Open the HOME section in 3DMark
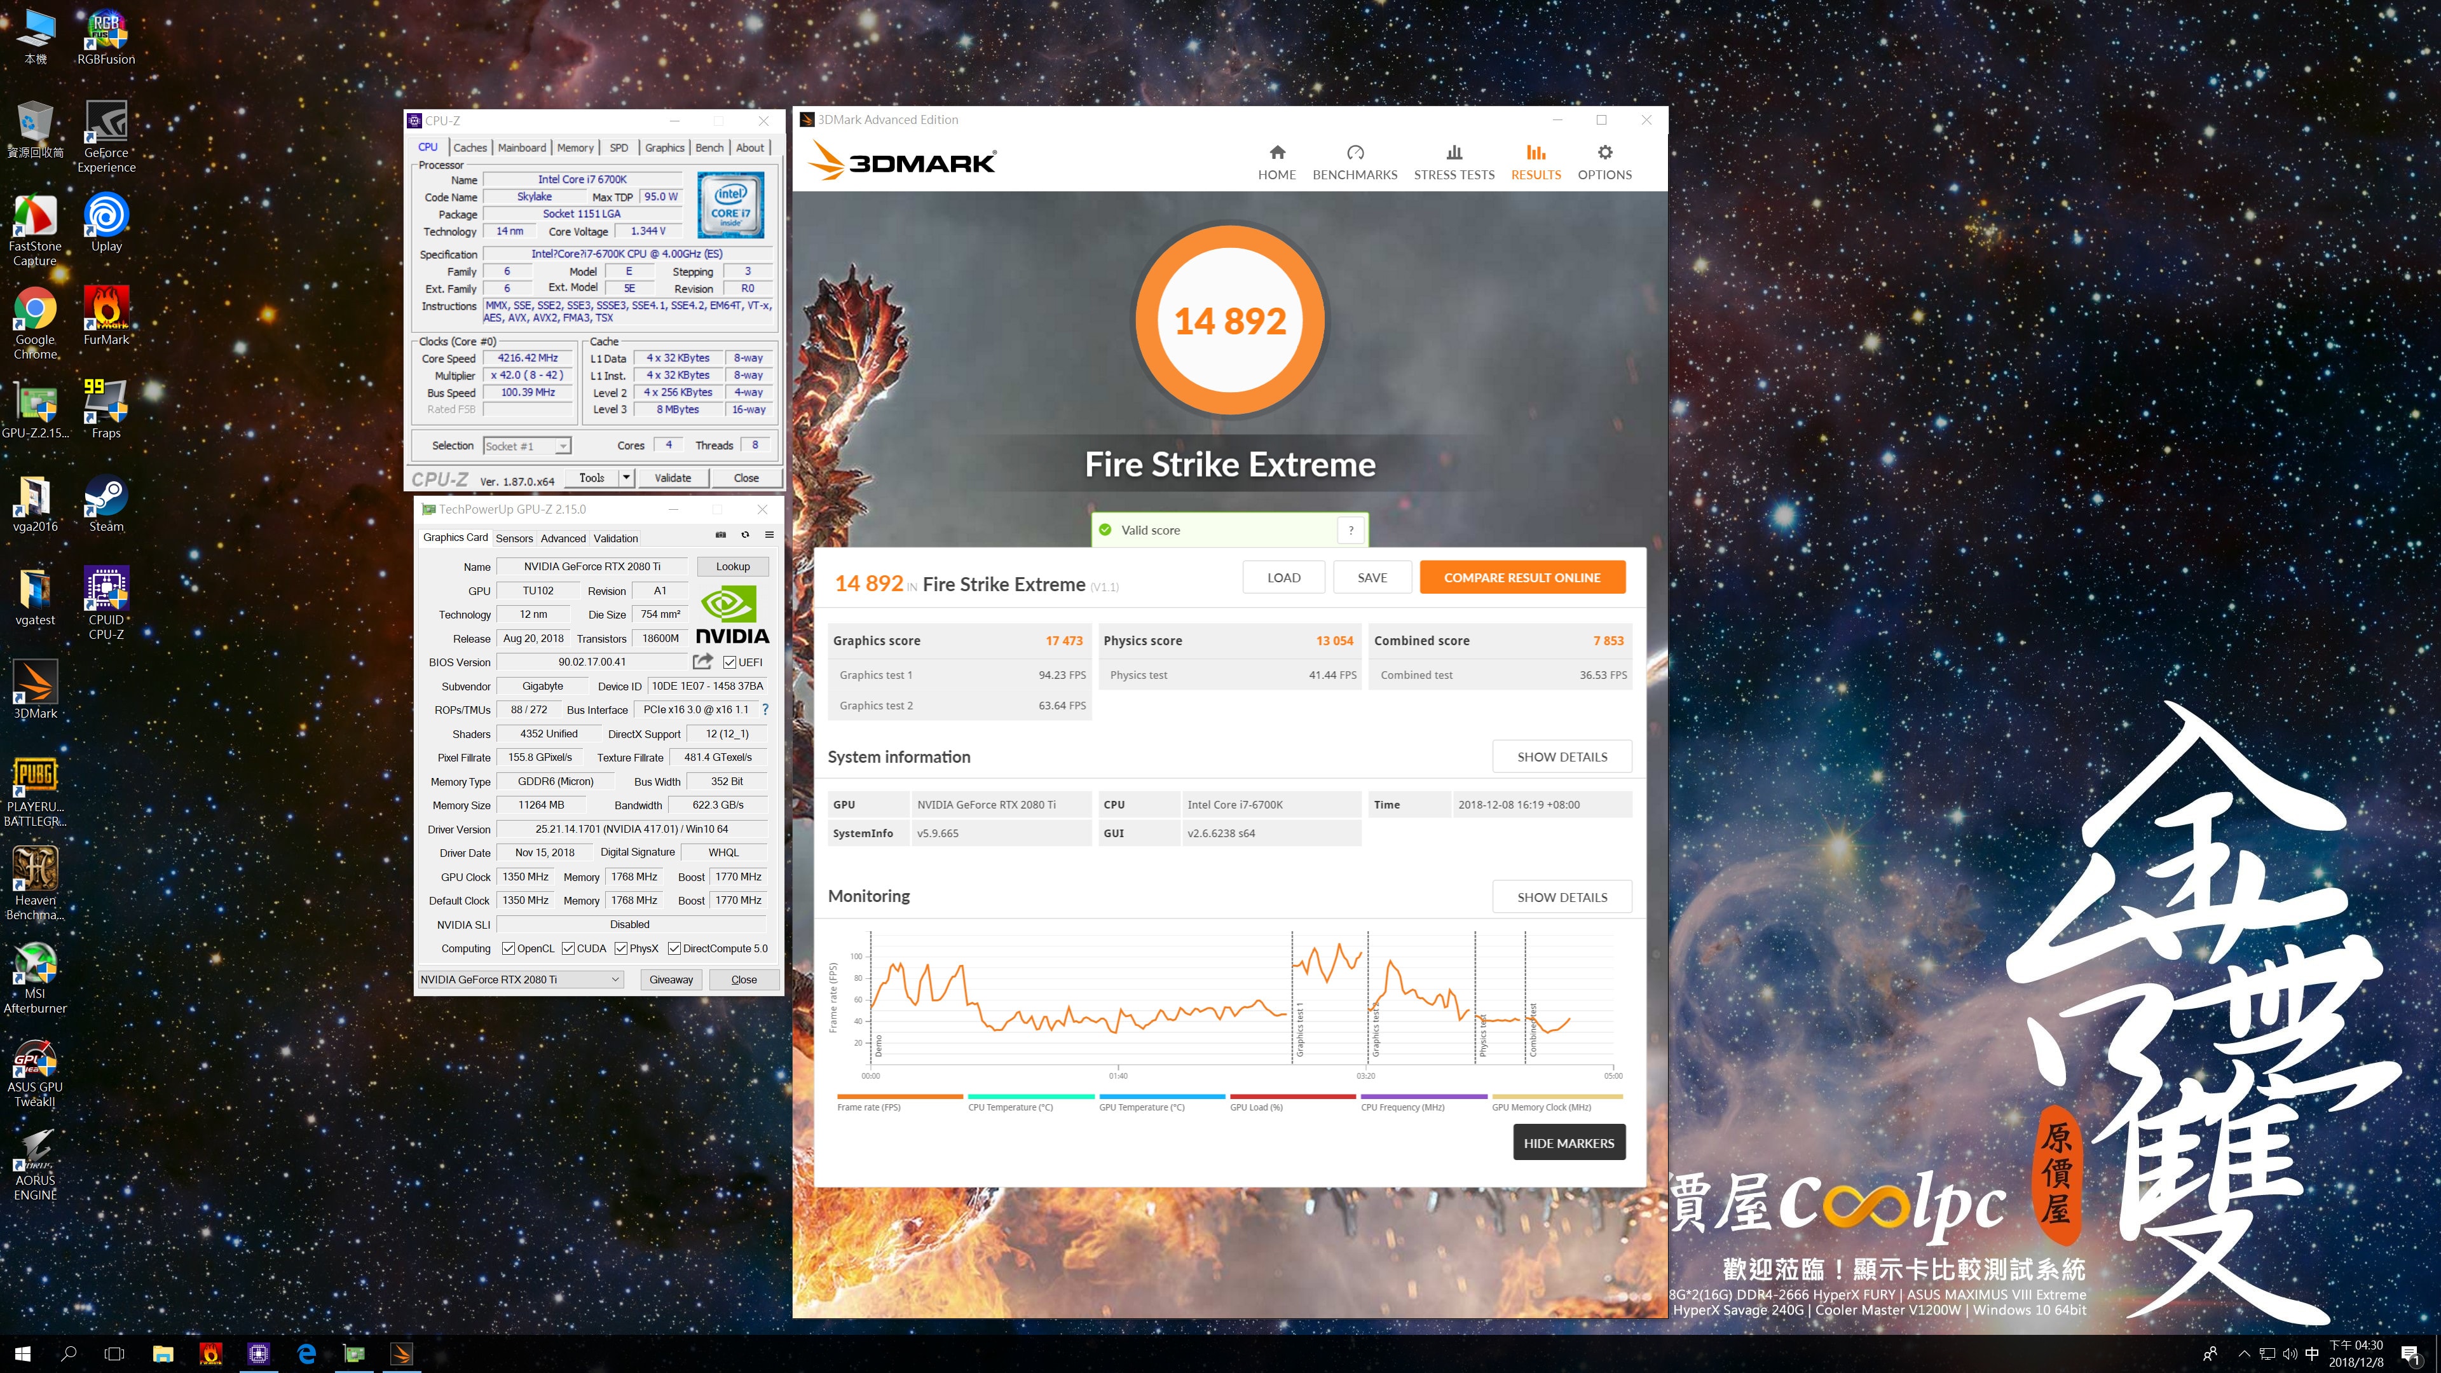 tap(1276, 162)
